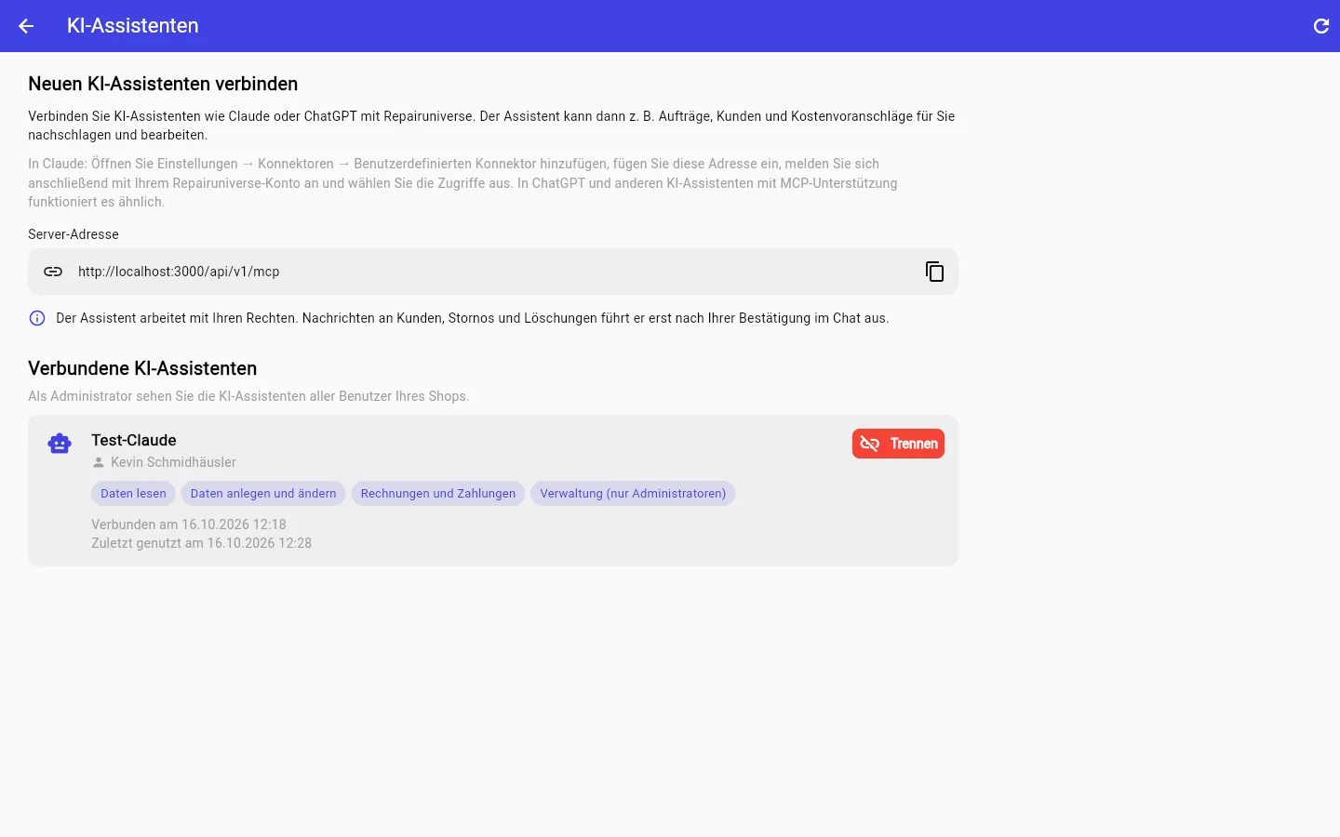Image resolution: width=1340 pixels, height=837 pixels.
Task: Select the 'Daten lesen' chip
Action: (x=133, y=494)
